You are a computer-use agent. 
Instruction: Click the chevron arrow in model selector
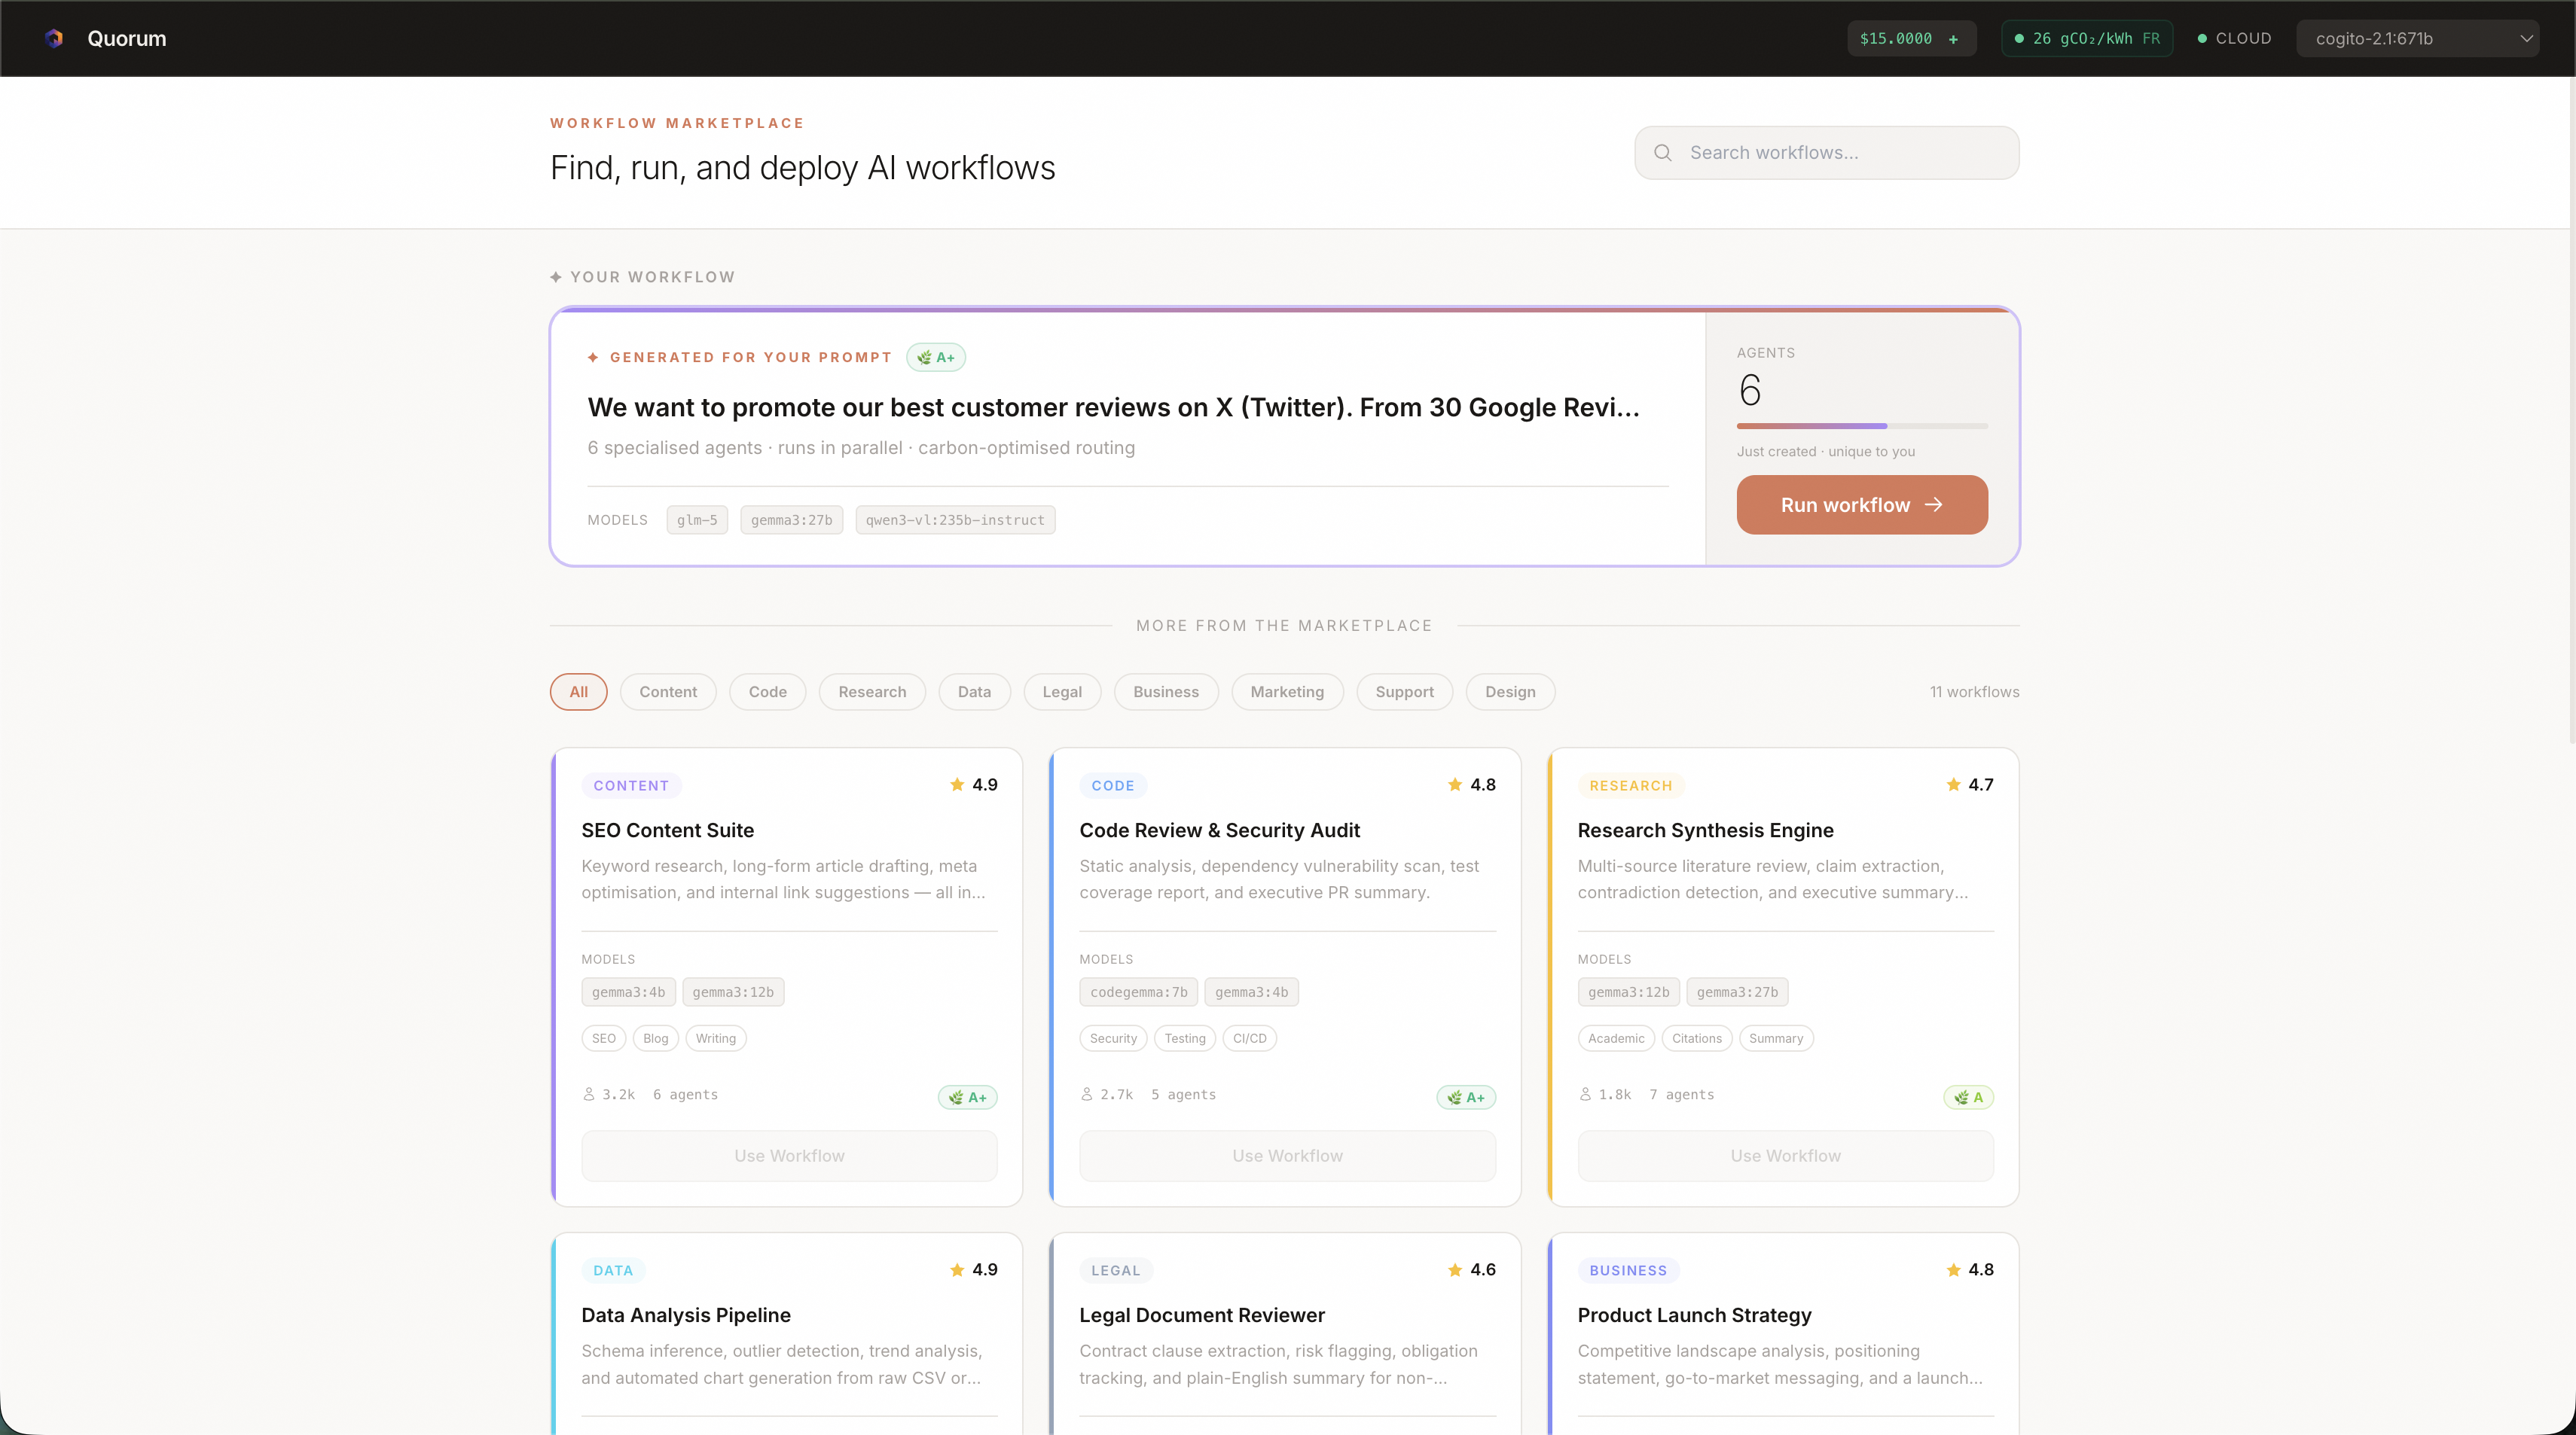click(x=2526, y=38)
